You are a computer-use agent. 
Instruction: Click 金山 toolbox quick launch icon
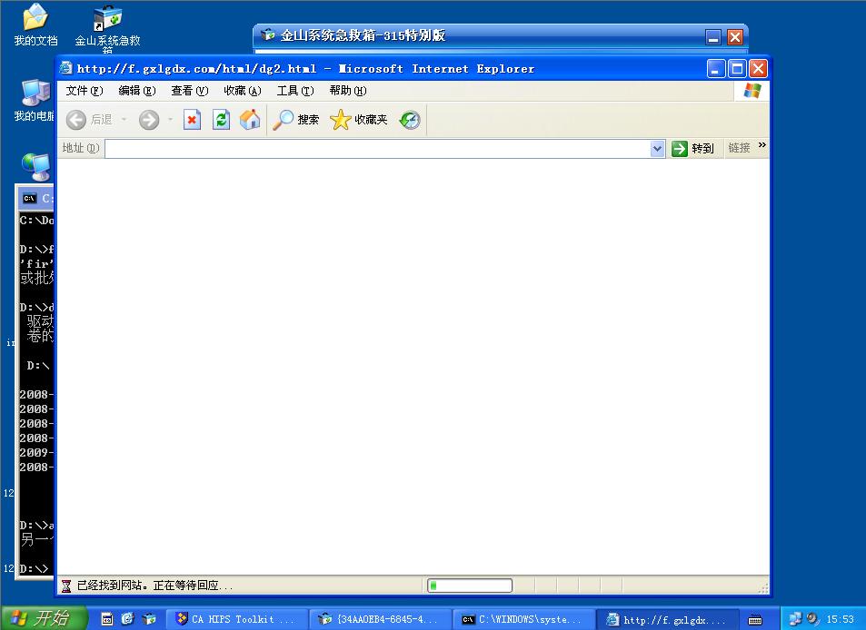(x=149, y=619)
